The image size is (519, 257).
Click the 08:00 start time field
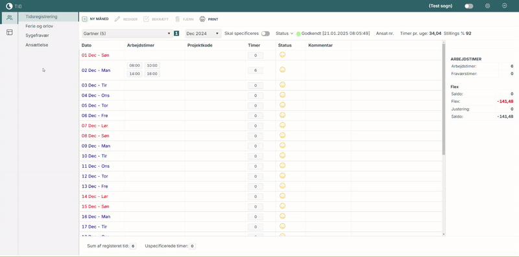click(x=135, y=65)
